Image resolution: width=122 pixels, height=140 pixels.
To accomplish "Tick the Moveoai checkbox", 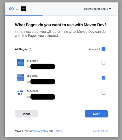I will (x=103, y=93).
